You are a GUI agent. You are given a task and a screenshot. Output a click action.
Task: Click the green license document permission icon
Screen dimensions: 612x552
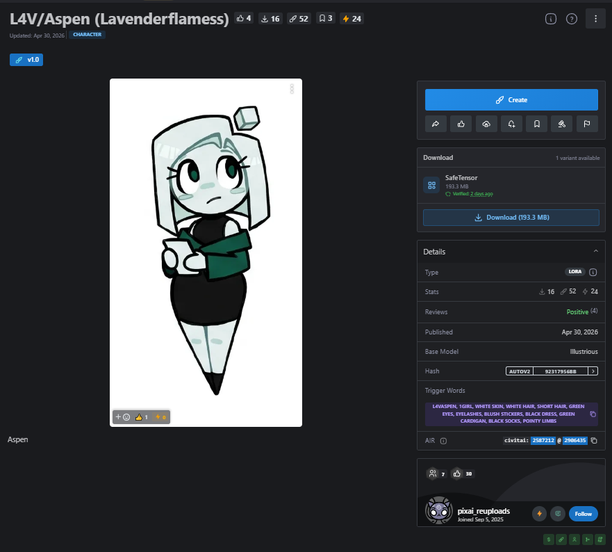pyautogui.click(x=600, y=539)
